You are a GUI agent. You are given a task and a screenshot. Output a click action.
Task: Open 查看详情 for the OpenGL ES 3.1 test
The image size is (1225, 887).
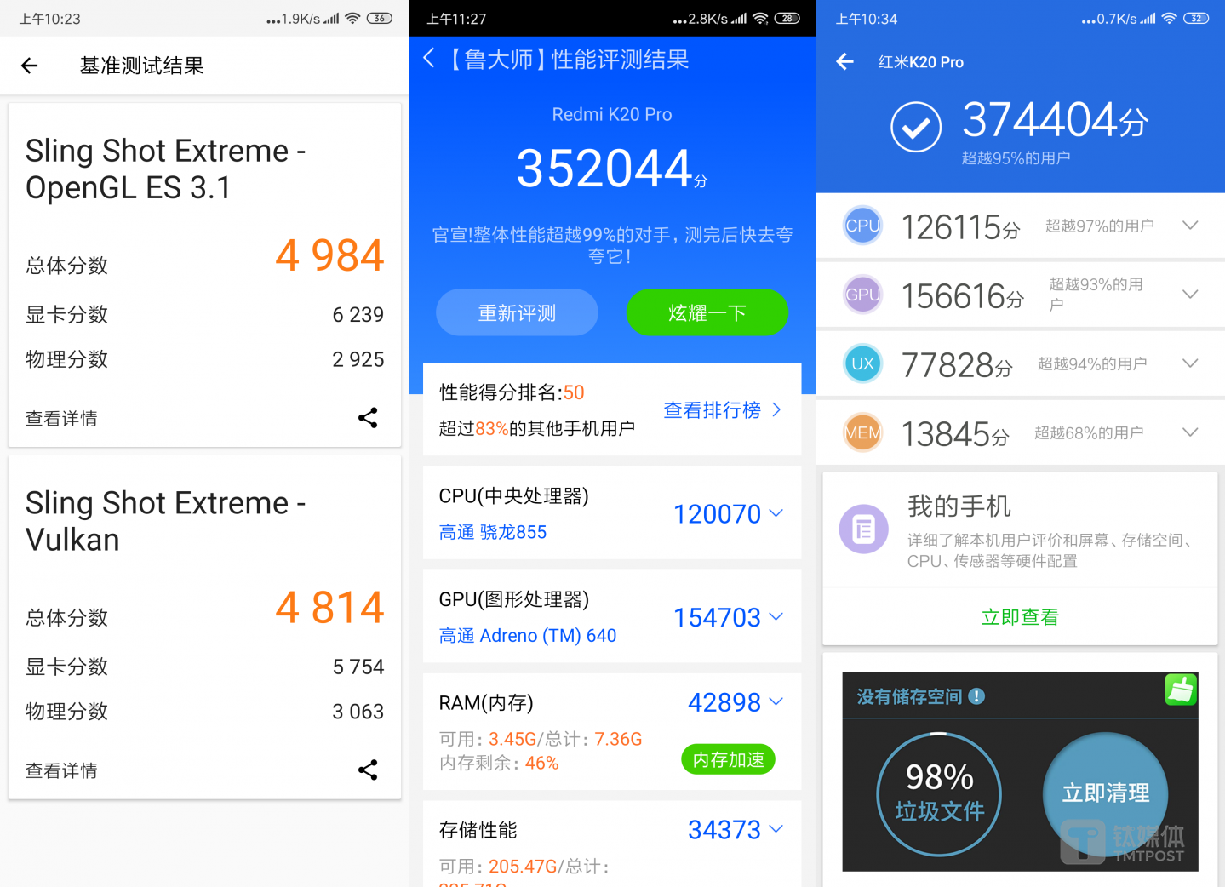click(x=61, y=419)
